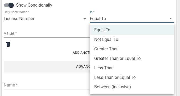Click the Only Show When field label
This screenshot has width=180, height=96.
[x=16, y=12]
